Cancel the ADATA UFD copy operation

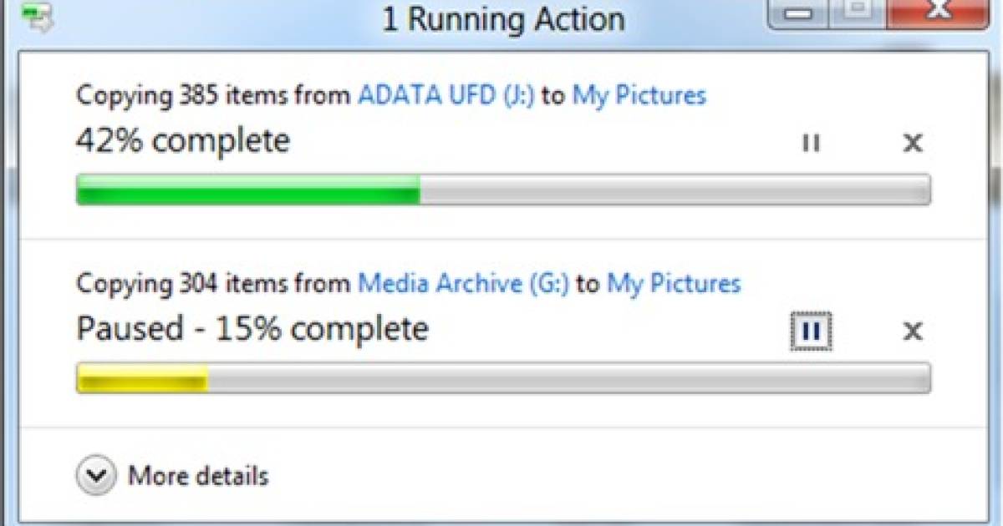coord(913,144)
